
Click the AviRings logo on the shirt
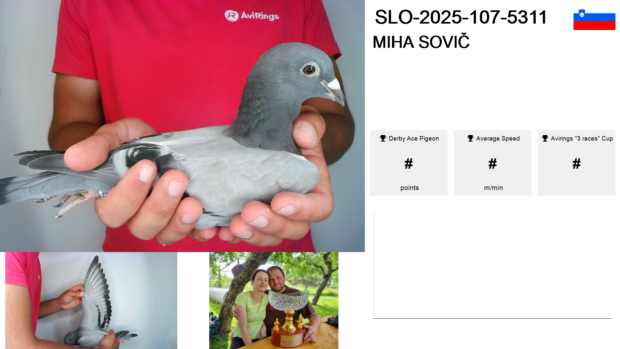tap(252, 16)
